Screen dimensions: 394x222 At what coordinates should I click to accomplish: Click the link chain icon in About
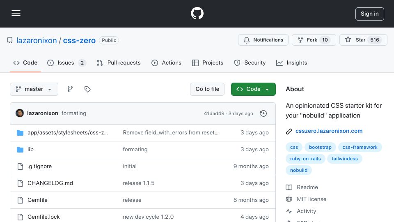(x=289, y=131)
